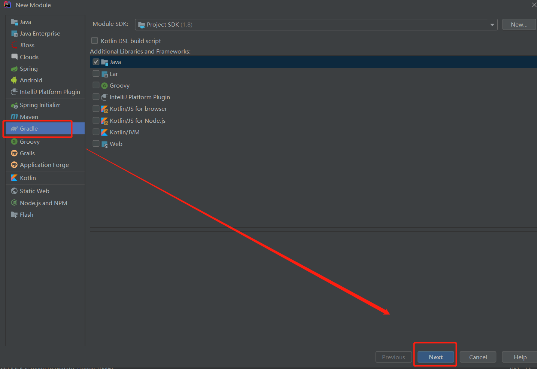537x369 pixels.
Task: Click the Flash folder icon
Action: click(14, 214)
